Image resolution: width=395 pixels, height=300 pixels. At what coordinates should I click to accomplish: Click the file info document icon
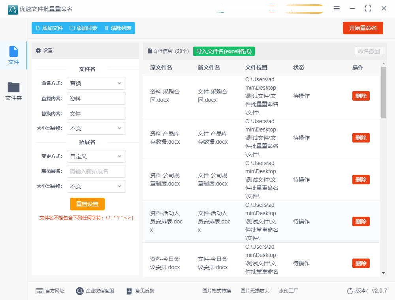[150, 51]
